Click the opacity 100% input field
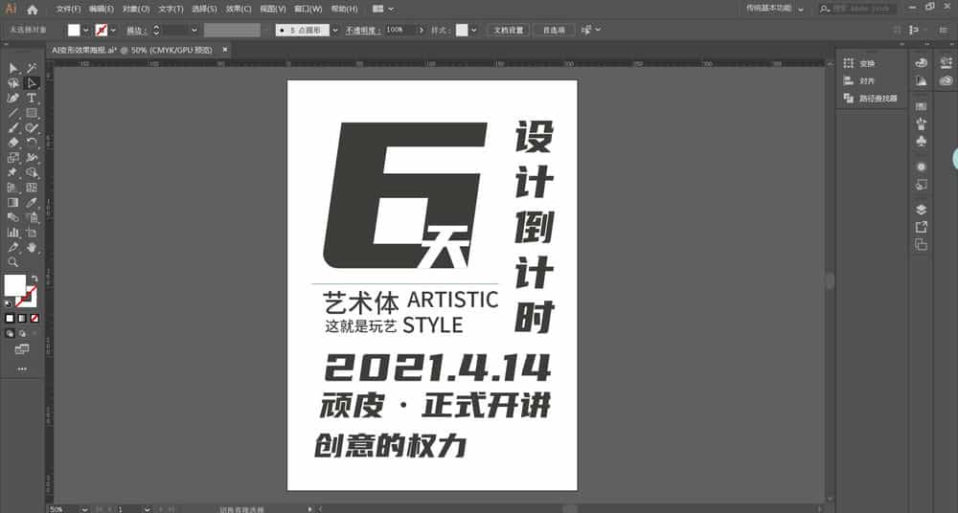 400,30
